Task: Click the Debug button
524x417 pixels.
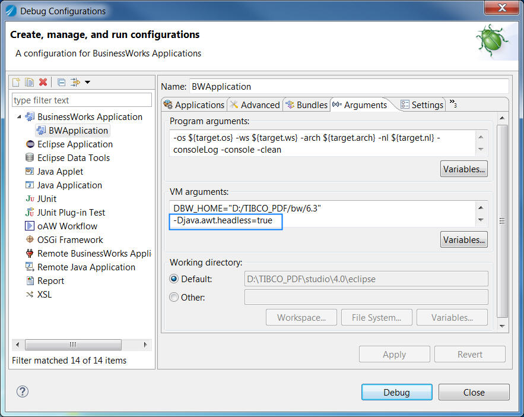Action: tap(396, 392)
